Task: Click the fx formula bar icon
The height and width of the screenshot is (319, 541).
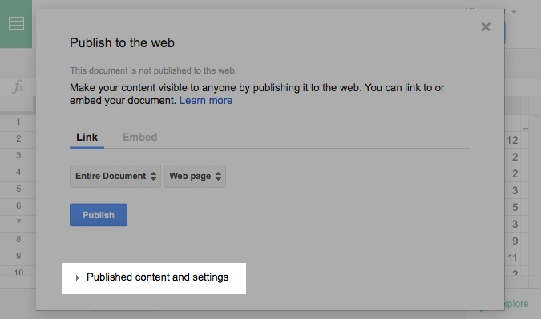Action: [x=18, y=86]
